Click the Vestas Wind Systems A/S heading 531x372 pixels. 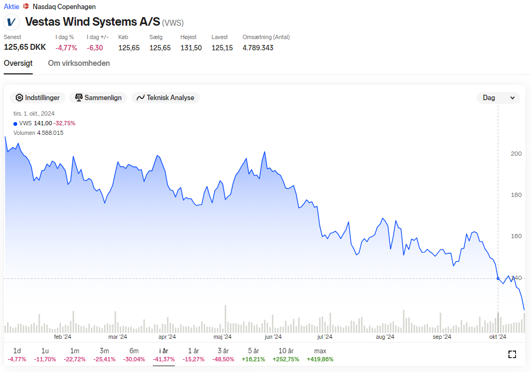point(92,21)
